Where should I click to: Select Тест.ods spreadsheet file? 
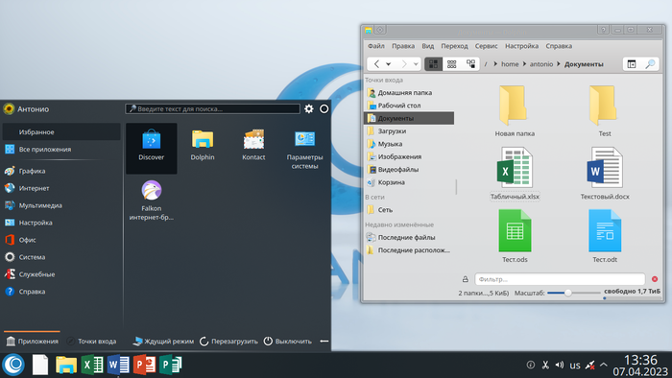point(515,236)
